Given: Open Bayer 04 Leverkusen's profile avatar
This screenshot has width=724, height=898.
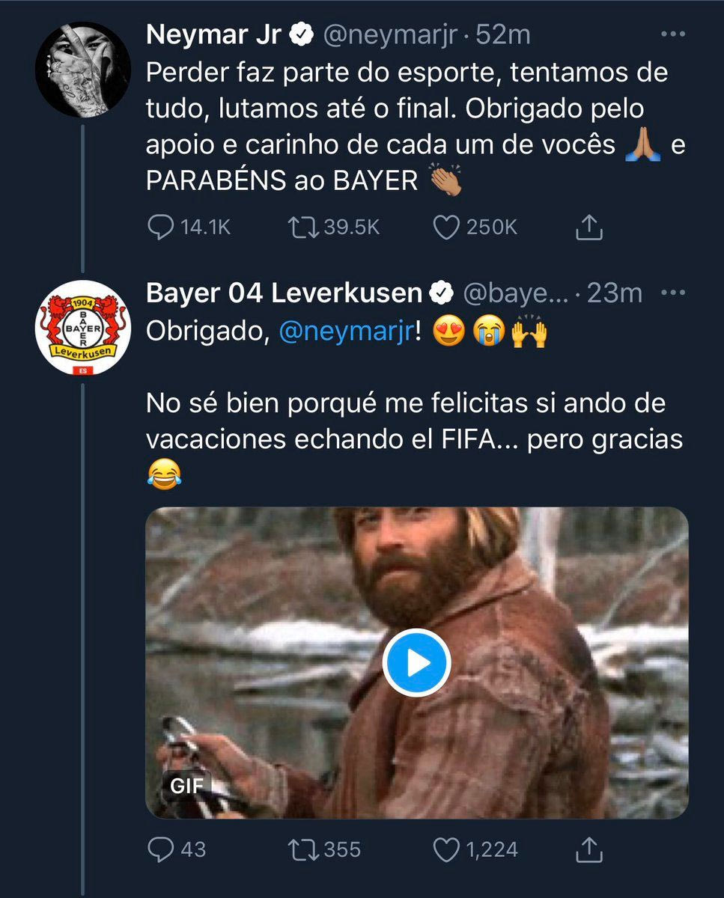Looking at the screenshot, I should click(82, 327).
